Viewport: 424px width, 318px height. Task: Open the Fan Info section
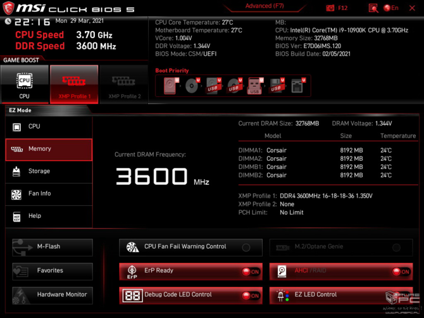pyautogui.click(x=49, y=194)
